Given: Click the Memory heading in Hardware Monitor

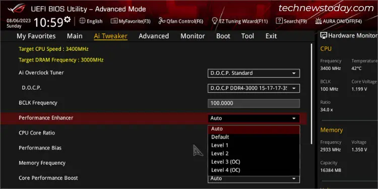Looking at the screenshot, I should (x=332, y=130).
